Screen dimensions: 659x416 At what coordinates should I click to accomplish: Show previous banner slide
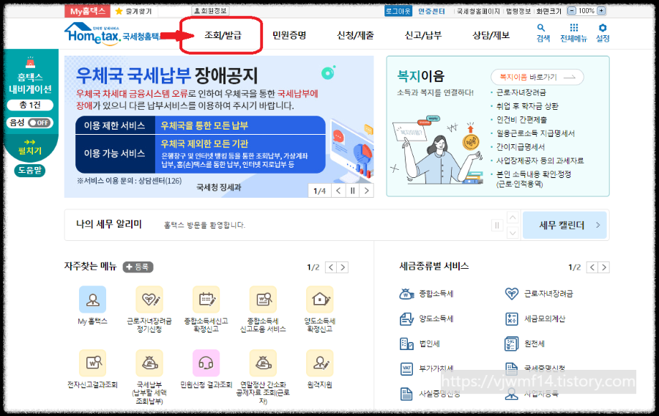(338, 190)
